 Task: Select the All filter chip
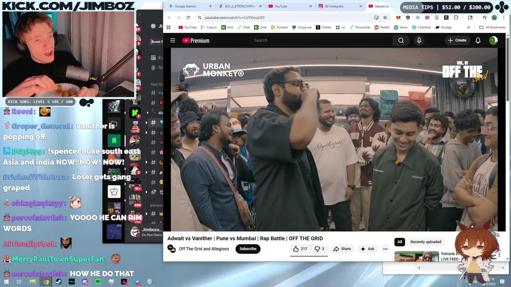pos(400,242)
